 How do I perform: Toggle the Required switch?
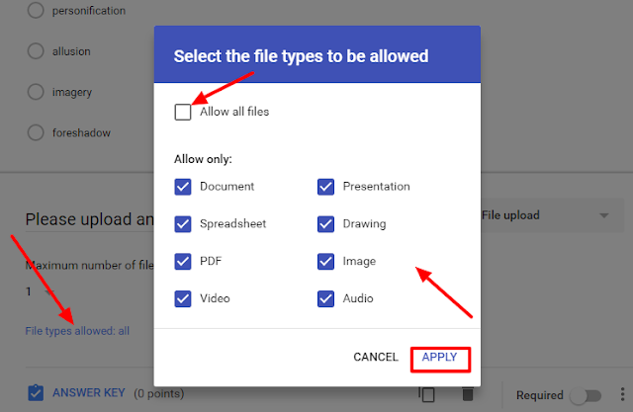(585, 395)
